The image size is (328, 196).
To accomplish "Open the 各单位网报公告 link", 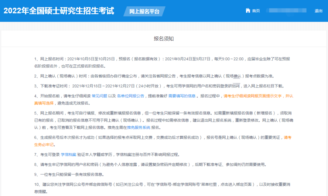I will point(131,96).
